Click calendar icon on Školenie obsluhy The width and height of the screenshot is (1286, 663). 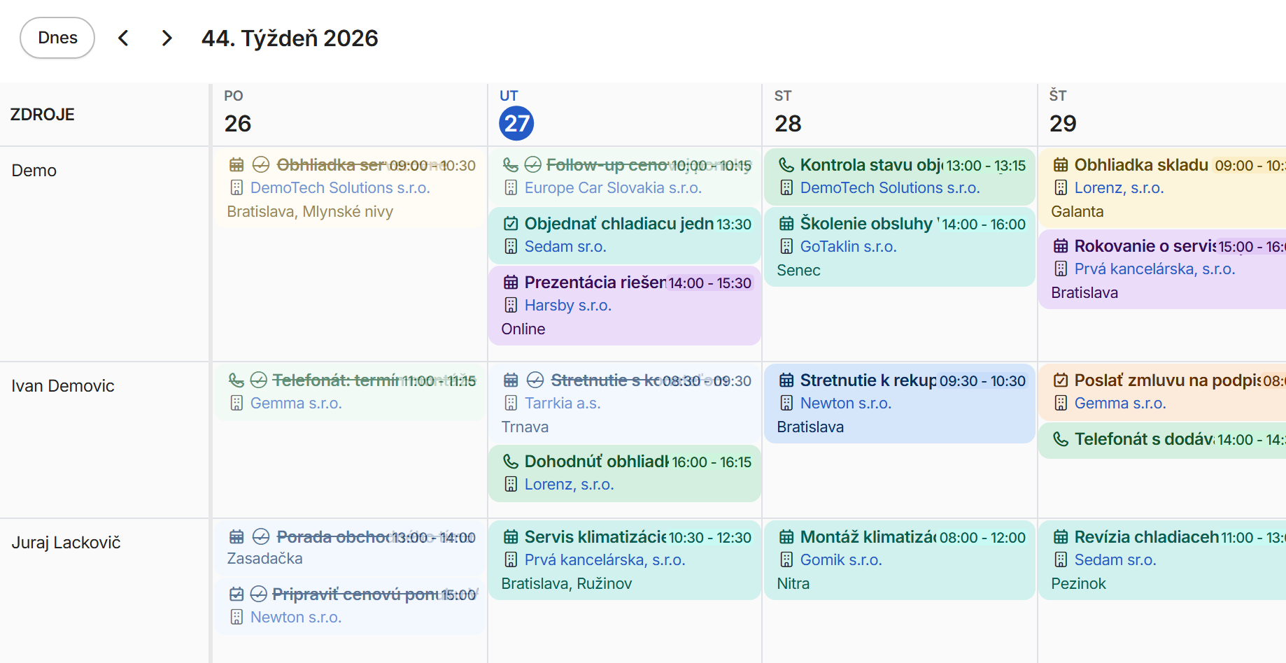click(786, 224)
